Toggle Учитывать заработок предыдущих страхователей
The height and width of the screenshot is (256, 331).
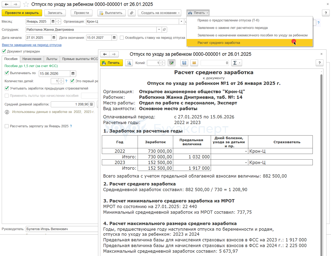coord(7,88)
